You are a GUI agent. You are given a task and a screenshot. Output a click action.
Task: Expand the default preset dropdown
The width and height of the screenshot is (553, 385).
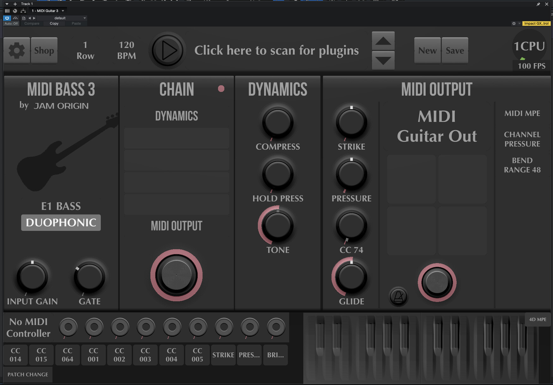click(x=84, y=18)
